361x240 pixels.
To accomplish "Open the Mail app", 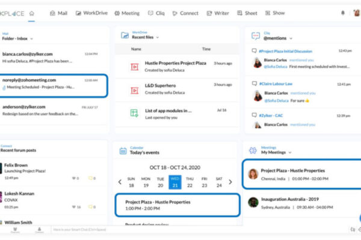I will (x=58, y=13).
